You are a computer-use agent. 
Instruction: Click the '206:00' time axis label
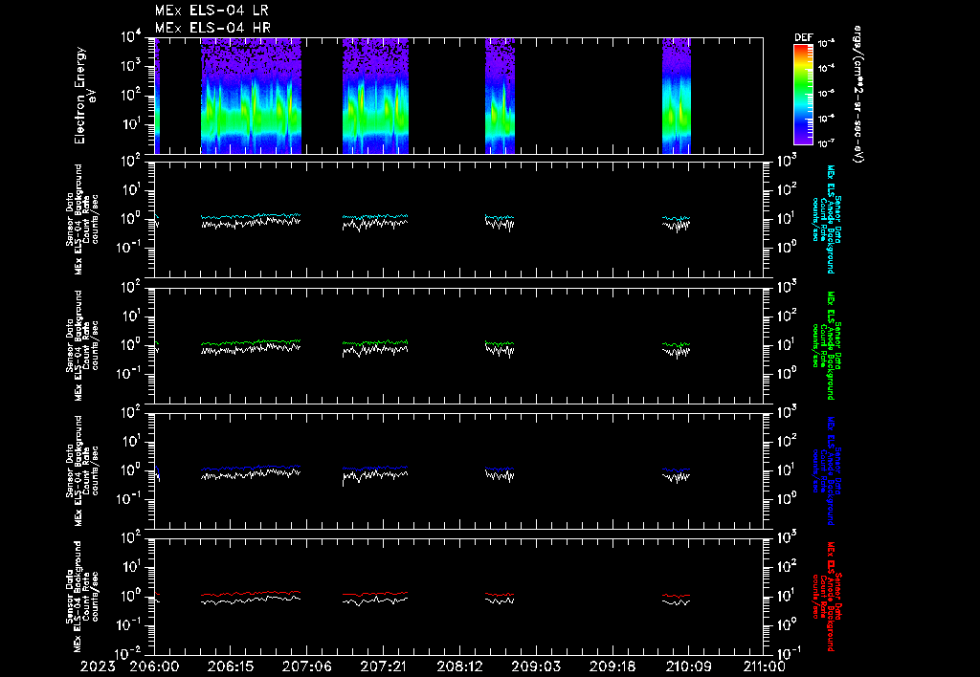pyautogui.click(x=154, y=667)
